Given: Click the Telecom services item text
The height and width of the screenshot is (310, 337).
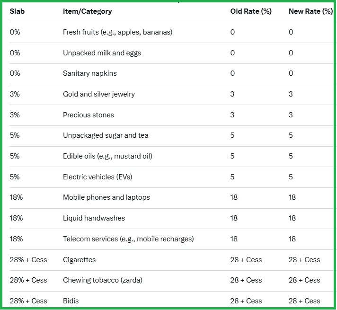Looking at the screenshot, I should pos(128,239).
